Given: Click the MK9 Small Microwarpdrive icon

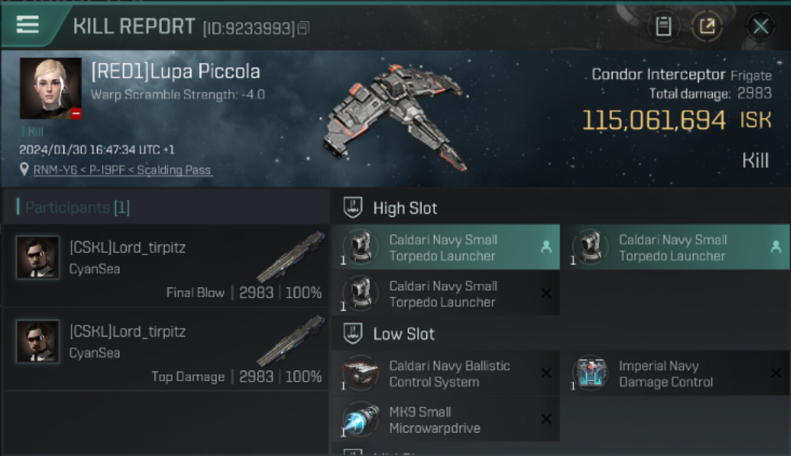Looking at the screenshot, I should pos(360,419).
